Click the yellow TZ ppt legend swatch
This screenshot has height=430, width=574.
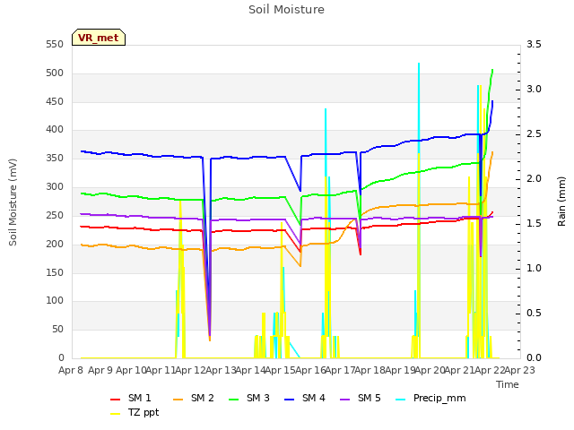[116, 414]
